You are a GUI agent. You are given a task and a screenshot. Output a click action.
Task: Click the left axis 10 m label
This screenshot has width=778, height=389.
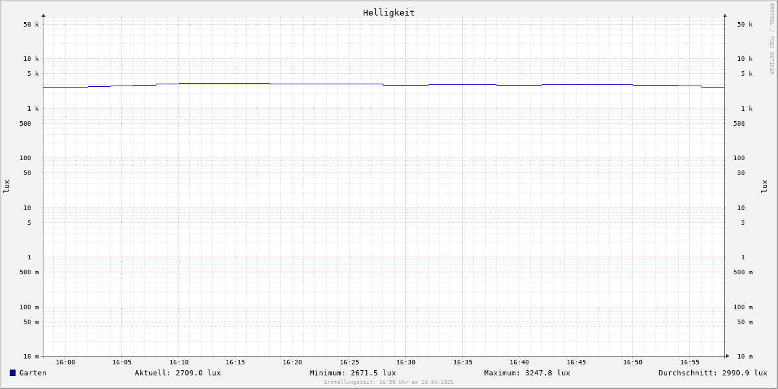31,357
